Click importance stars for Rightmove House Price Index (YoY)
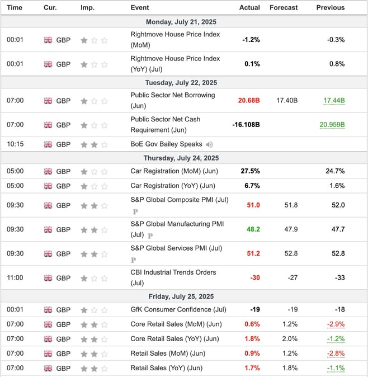This screenshot has width=368, height=377. [x=94, y=64]
